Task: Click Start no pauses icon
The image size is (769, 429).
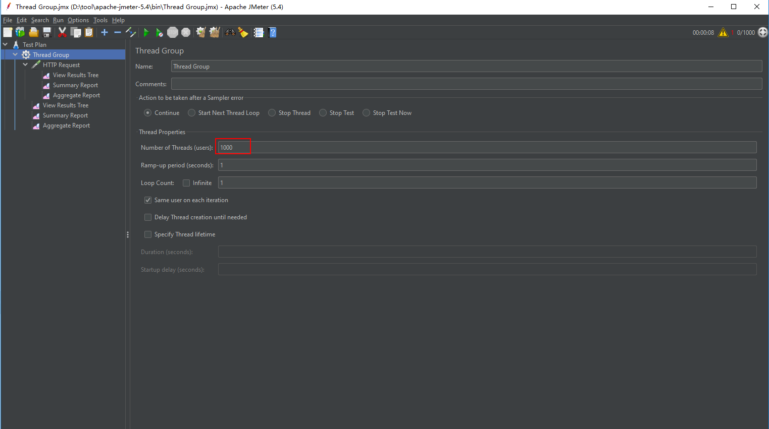Action: pos(160,32)
